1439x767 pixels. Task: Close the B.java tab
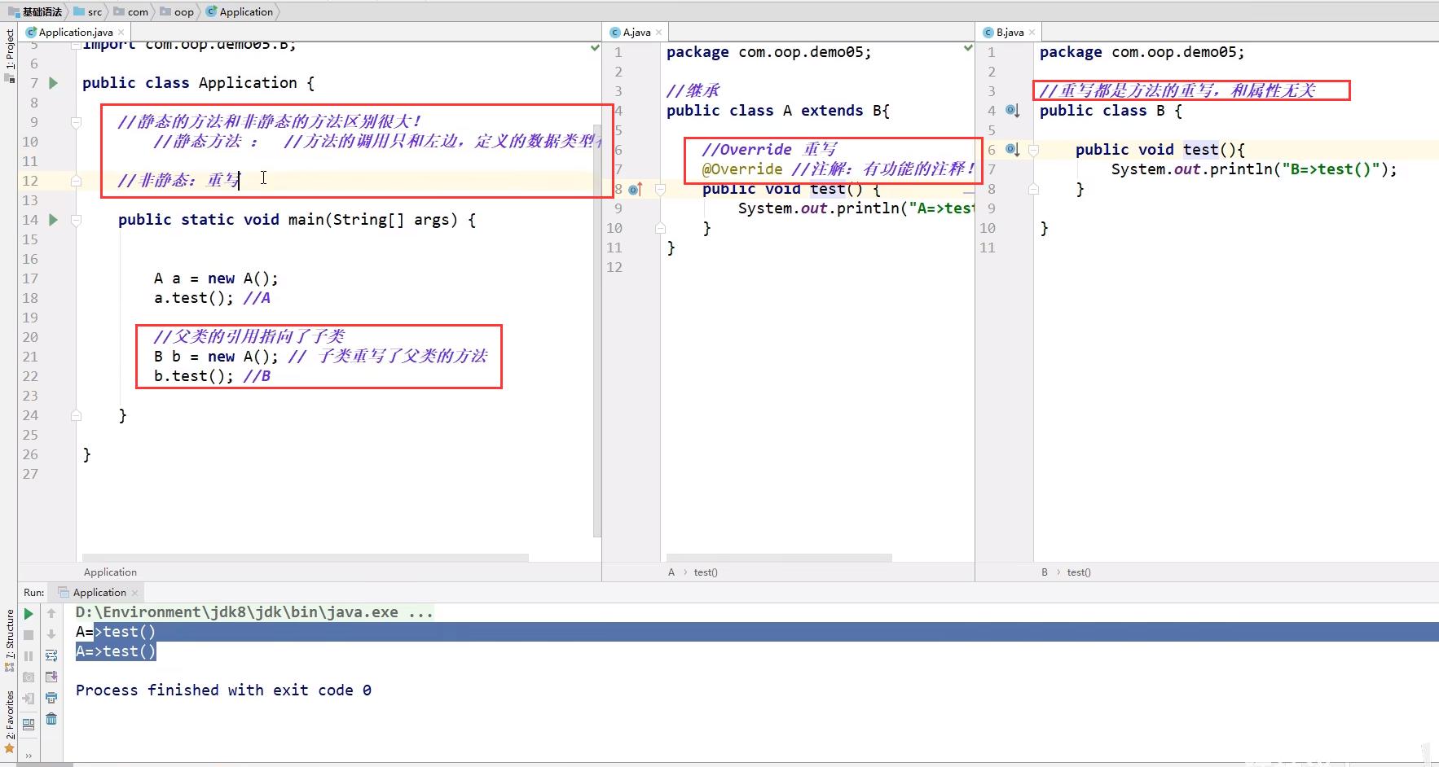click(1032, 33)
